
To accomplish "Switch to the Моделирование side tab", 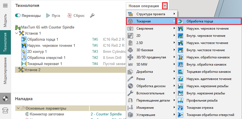I will coord(5,71).
